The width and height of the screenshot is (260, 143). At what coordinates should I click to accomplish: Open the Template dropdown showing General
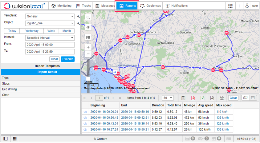tap(50, 16)
